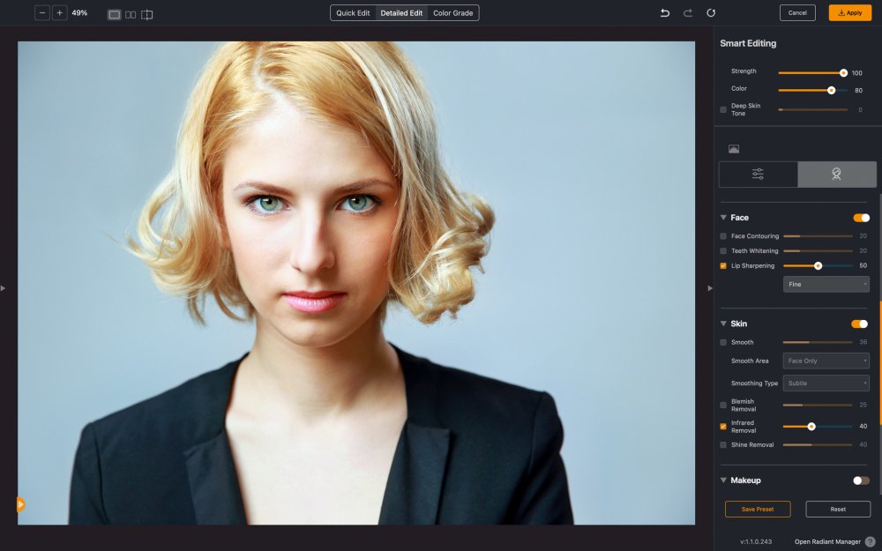Uncheck the Lip Sharpening checkbox
Screen dimensions: 882x551
pyautogui.click(x=723, y=266)
